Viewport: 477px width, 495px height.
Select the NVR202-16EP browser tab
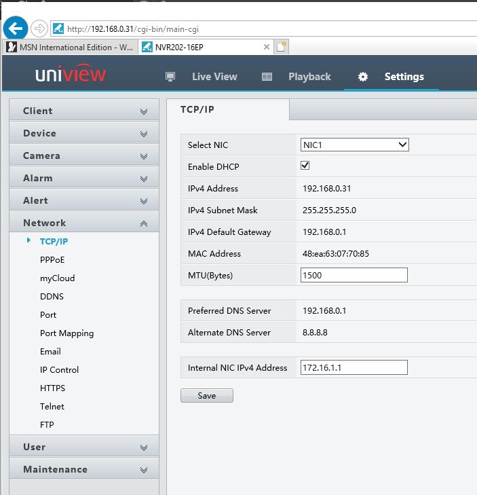[x=206, y=47]
